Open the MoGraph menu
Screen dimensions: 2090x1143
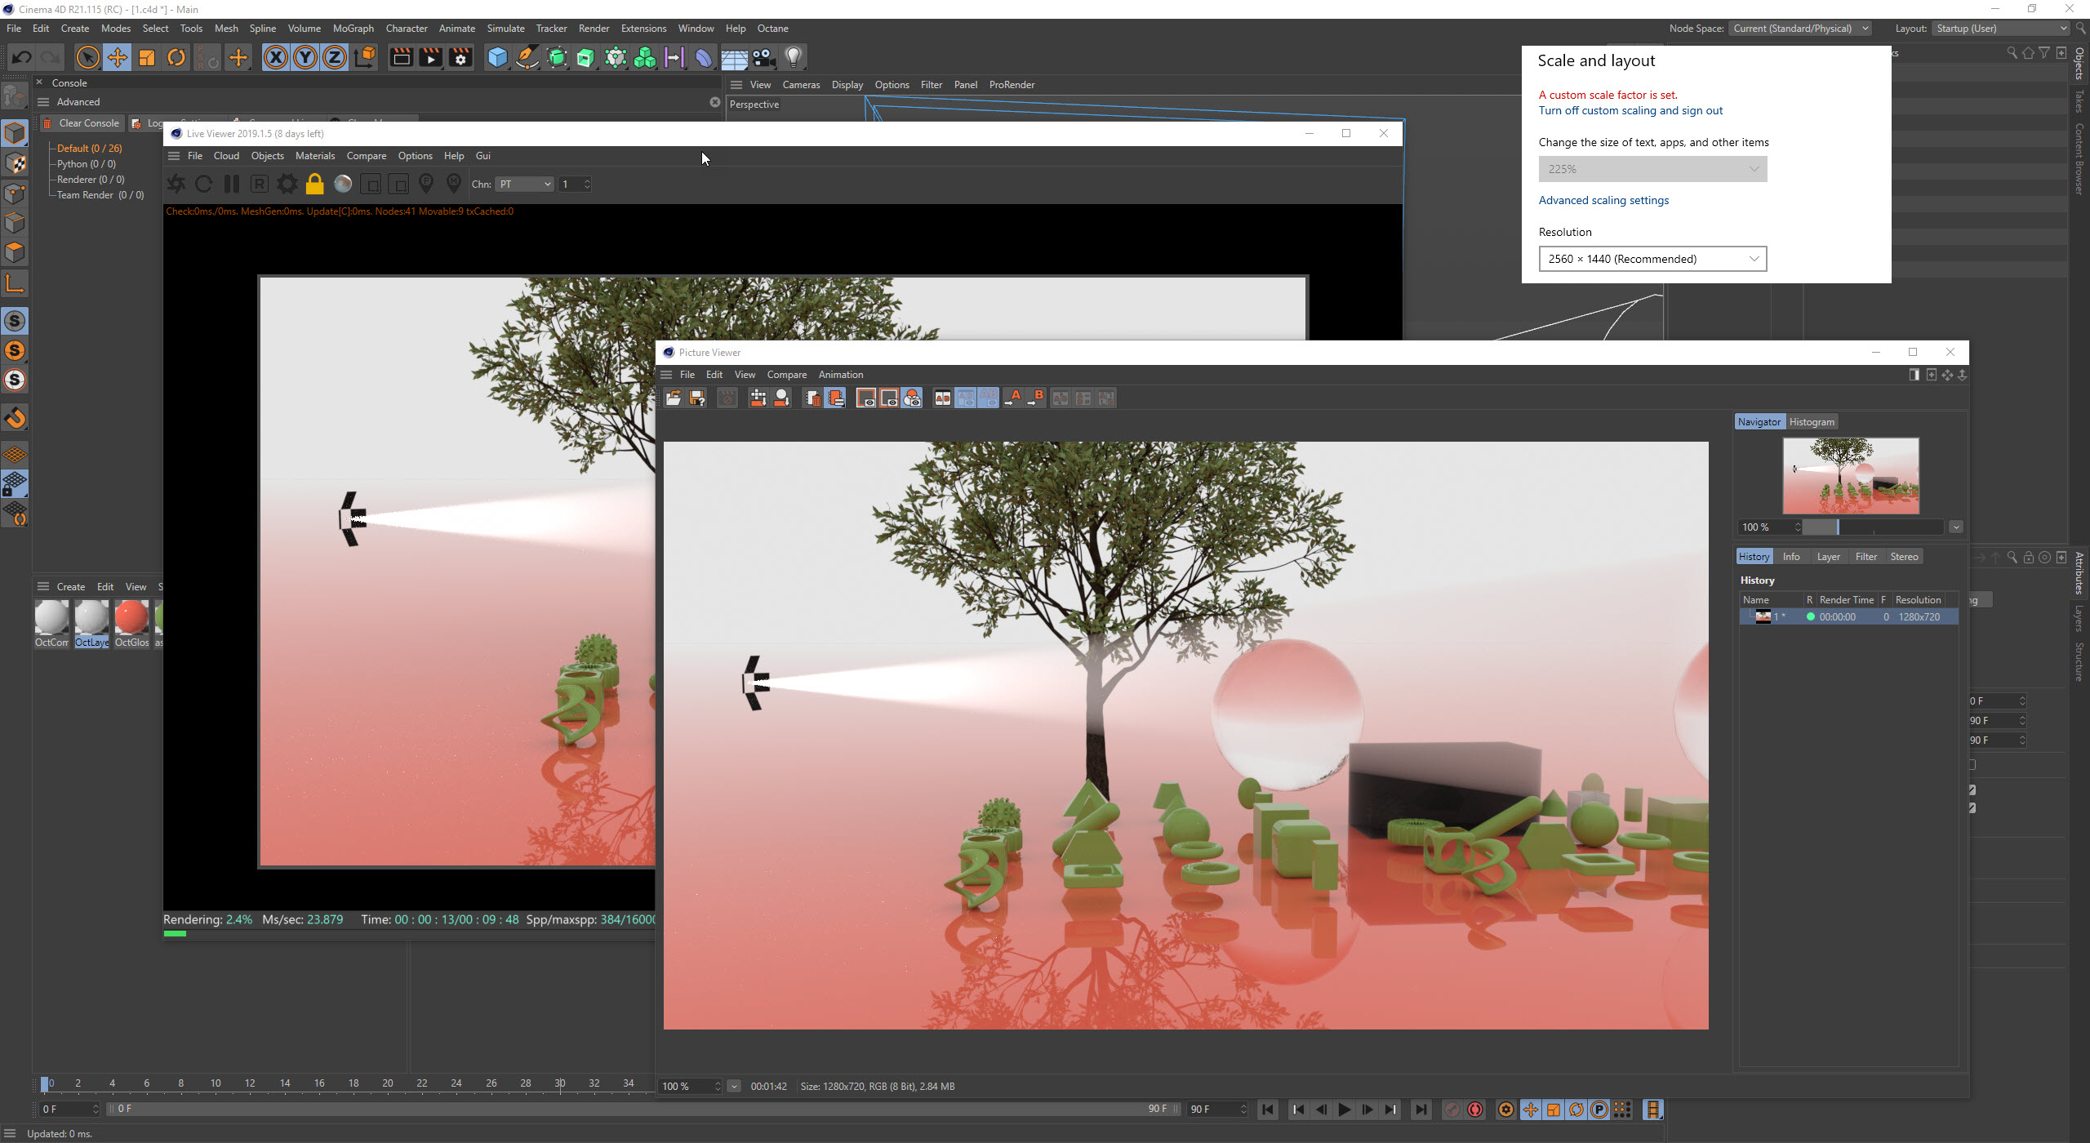pos(353,29)
